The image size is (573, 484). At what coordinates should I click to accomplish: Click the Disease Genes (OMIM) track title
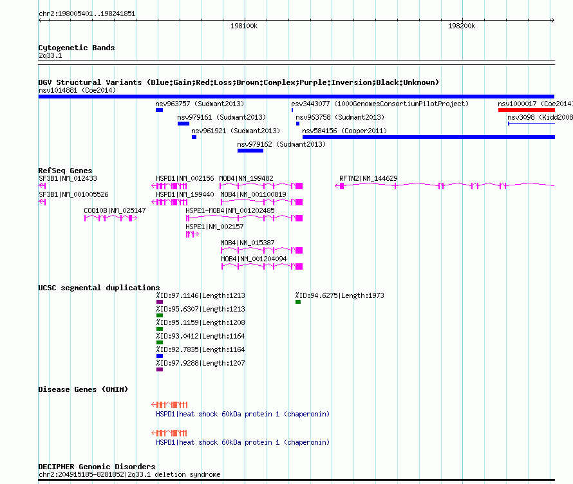click(x=83, y=389)
